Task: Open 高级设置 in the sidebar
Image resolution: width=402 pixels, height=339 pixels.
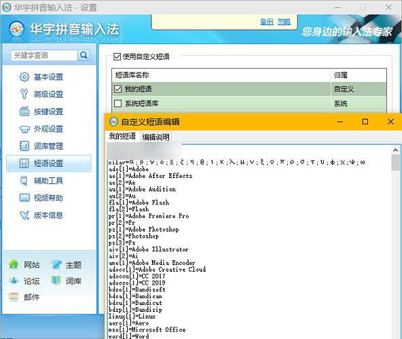Action: point(48,94)
